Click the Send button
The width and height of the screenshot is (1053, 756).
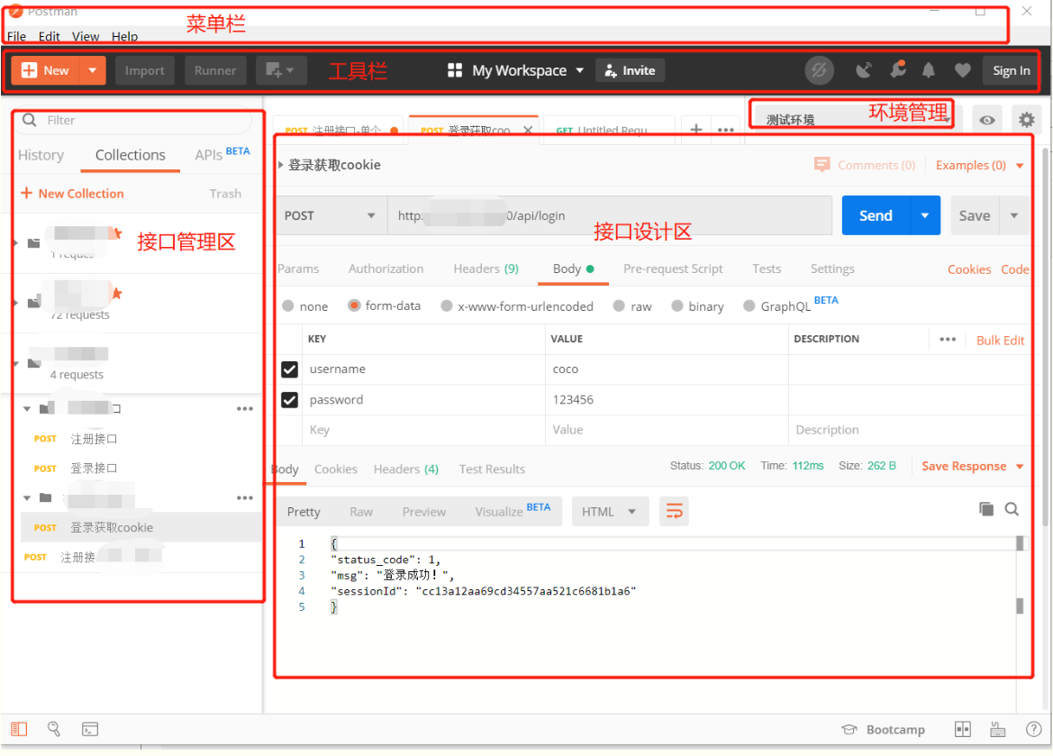(x=876, y=215)
